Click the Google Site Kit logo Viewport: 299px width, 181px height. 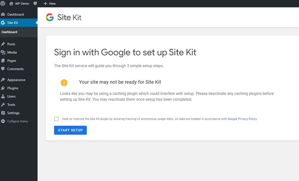click(x=63, y=17)
